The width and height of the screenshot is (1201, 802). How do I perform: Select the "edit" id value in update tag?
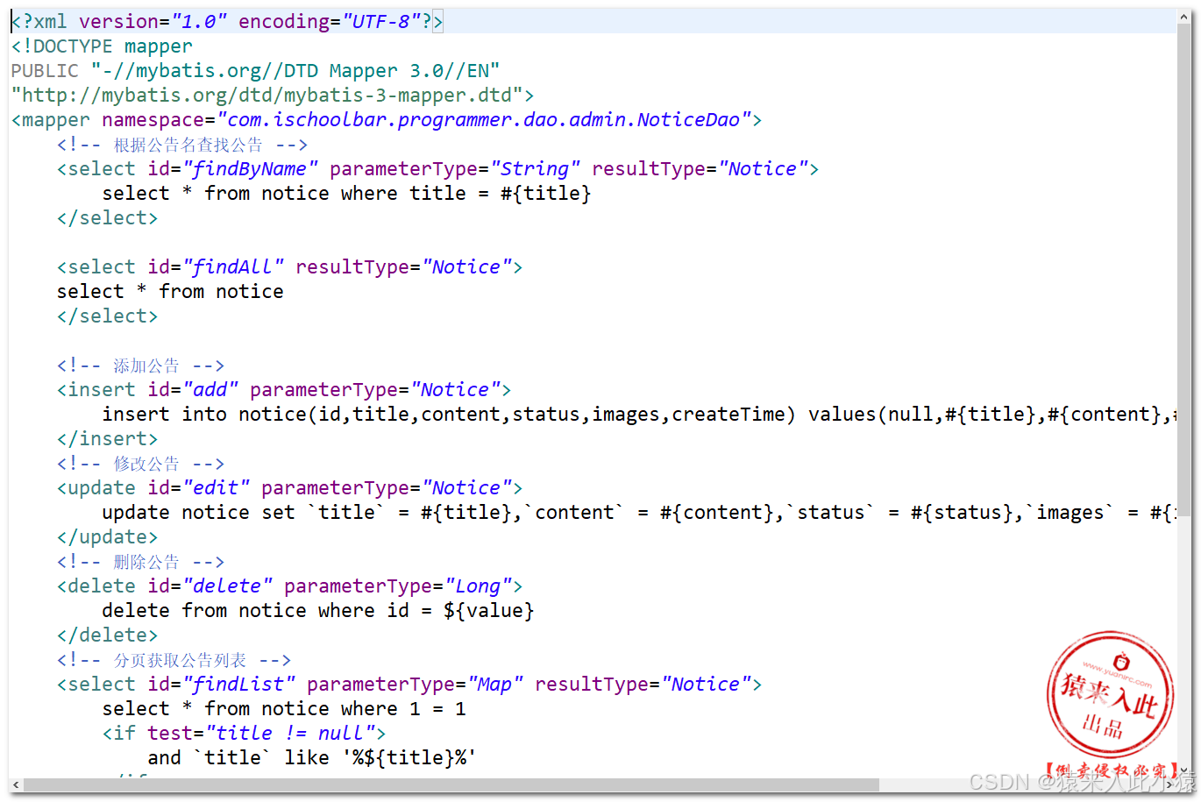point(217,487)
